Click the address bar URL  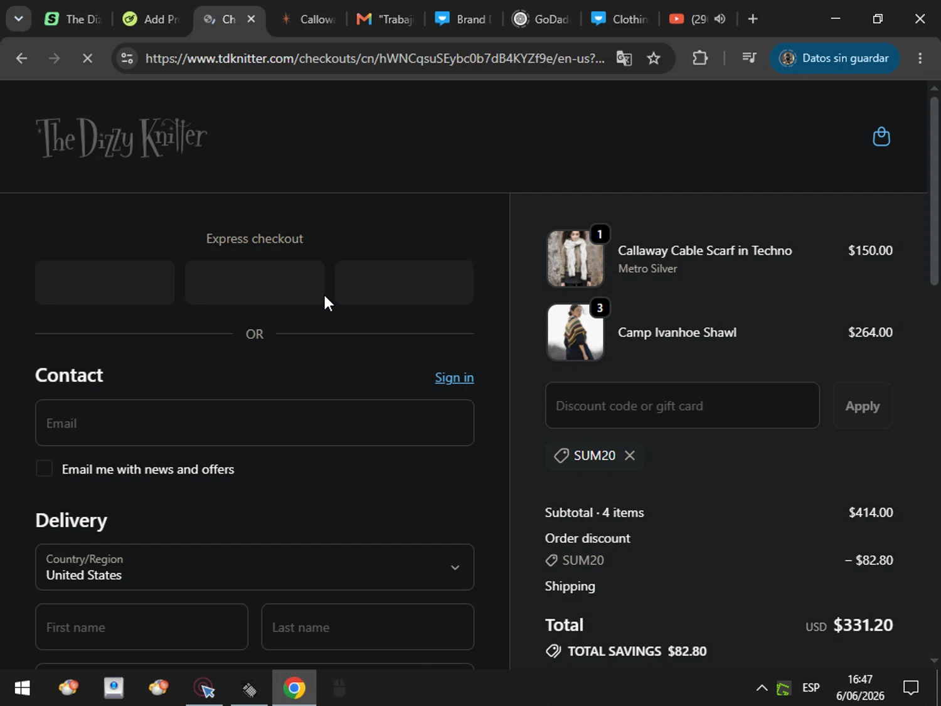tap(375, 58)
